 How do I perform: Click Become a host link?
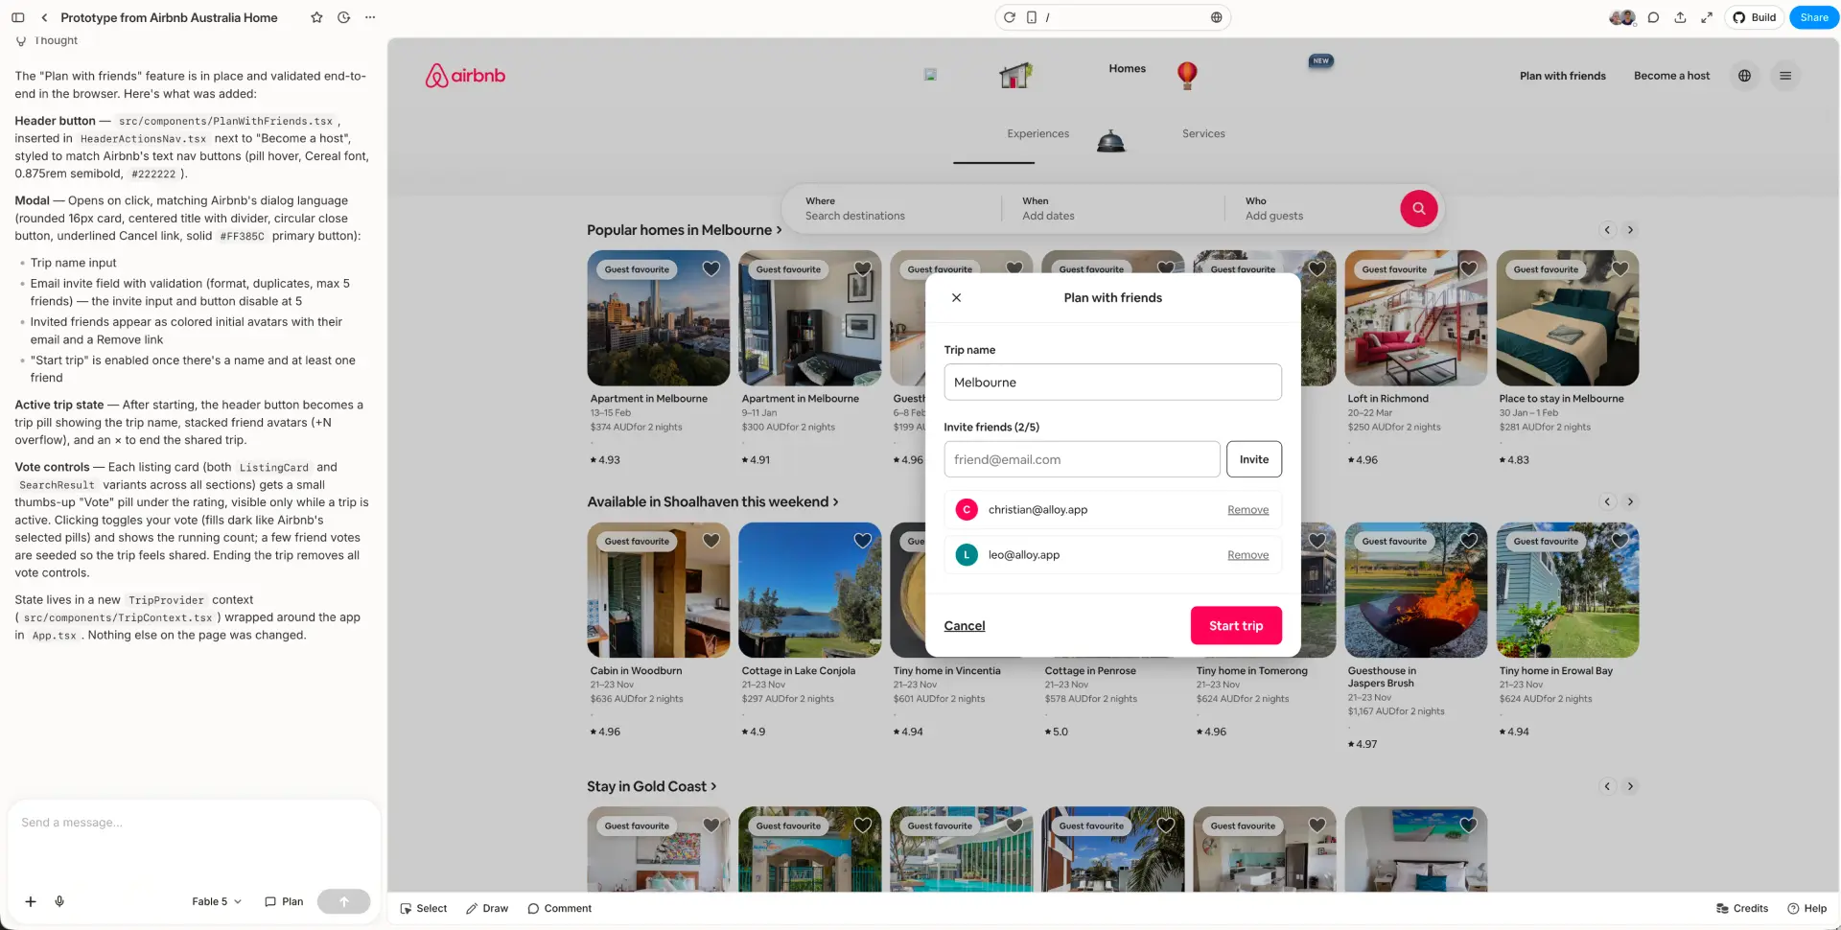[x=1671, y=76]
